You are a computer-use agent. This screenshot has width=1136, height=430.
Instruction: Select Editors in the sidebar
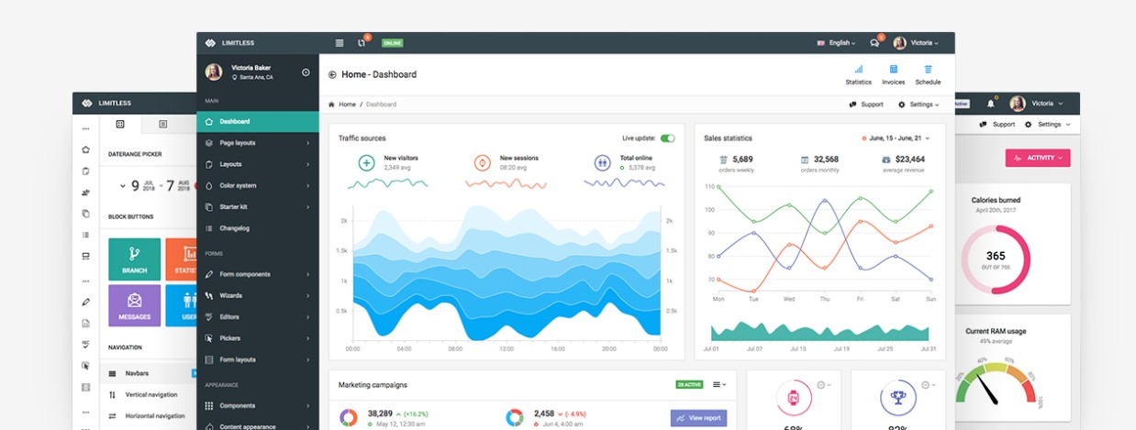[x=258, y=316]
